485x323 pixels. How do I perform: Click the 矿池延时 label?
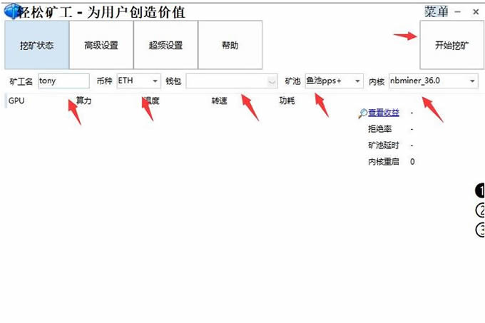coord(384,145)
